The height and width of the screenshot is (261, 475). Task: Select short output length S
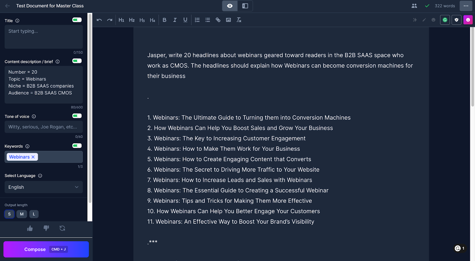pyautogui.click(x=9, y=214)
